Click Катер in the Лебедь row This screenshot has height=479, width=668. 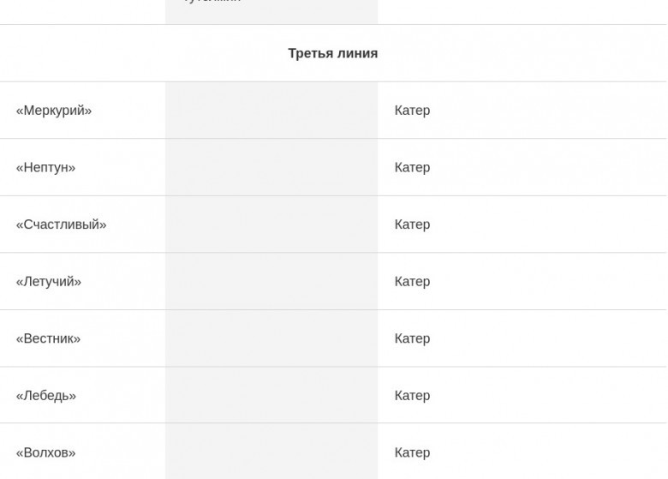412,396
